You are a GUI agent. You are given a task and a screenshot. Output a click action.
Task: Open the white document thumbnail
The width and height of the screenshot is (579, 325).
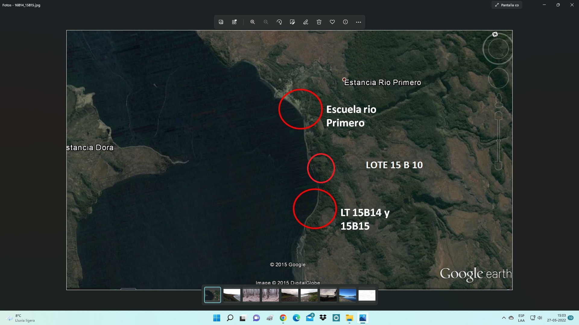pos(367,295)
